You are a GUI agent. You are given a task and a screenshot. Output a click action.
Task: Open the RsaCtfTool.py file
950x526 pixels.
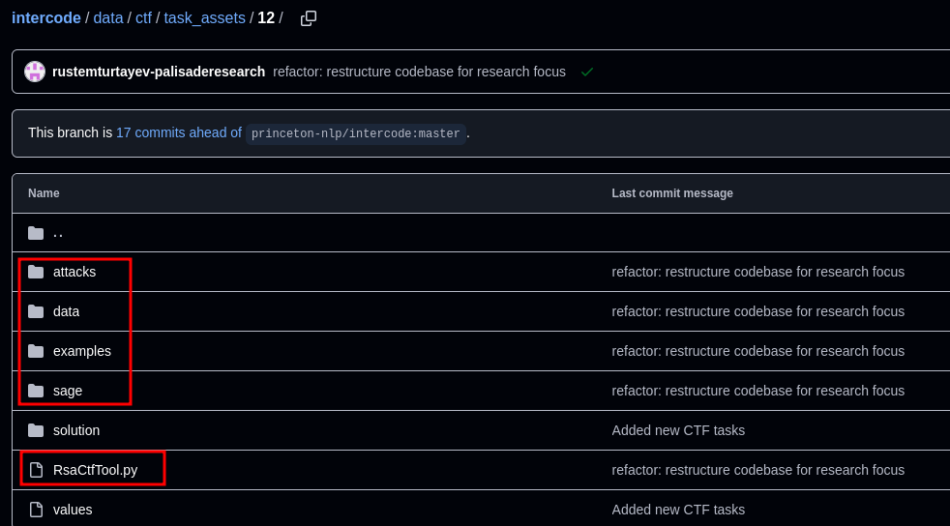coord(95,470)
